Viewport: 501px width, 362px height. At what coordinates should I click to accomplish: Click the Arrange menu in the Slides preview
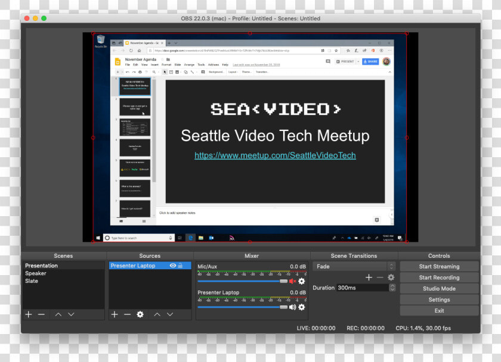[189, 65]
